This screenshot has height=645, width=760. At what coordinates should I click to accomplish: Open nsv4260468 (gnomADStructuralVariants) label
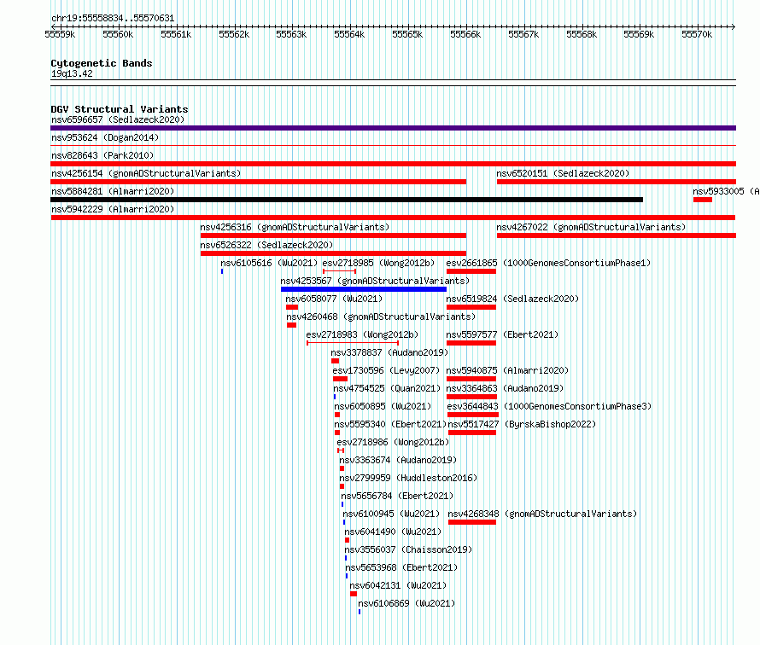pyautogui.click(x=381, y=317)
